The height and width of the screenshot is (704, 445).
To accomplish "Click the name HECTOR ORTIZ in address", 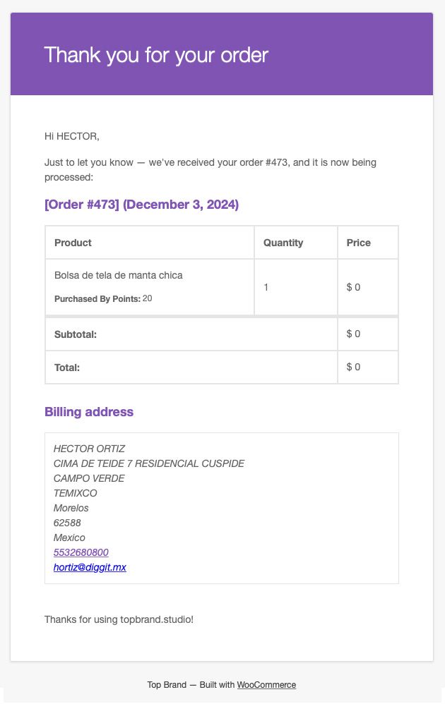I will [x=89, y=449].
